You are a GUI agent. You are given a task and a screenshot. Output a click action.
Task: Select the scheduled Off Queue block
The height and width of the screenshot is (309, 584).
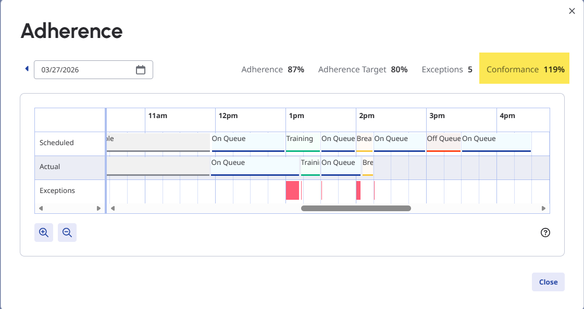[x=444, y=142]
